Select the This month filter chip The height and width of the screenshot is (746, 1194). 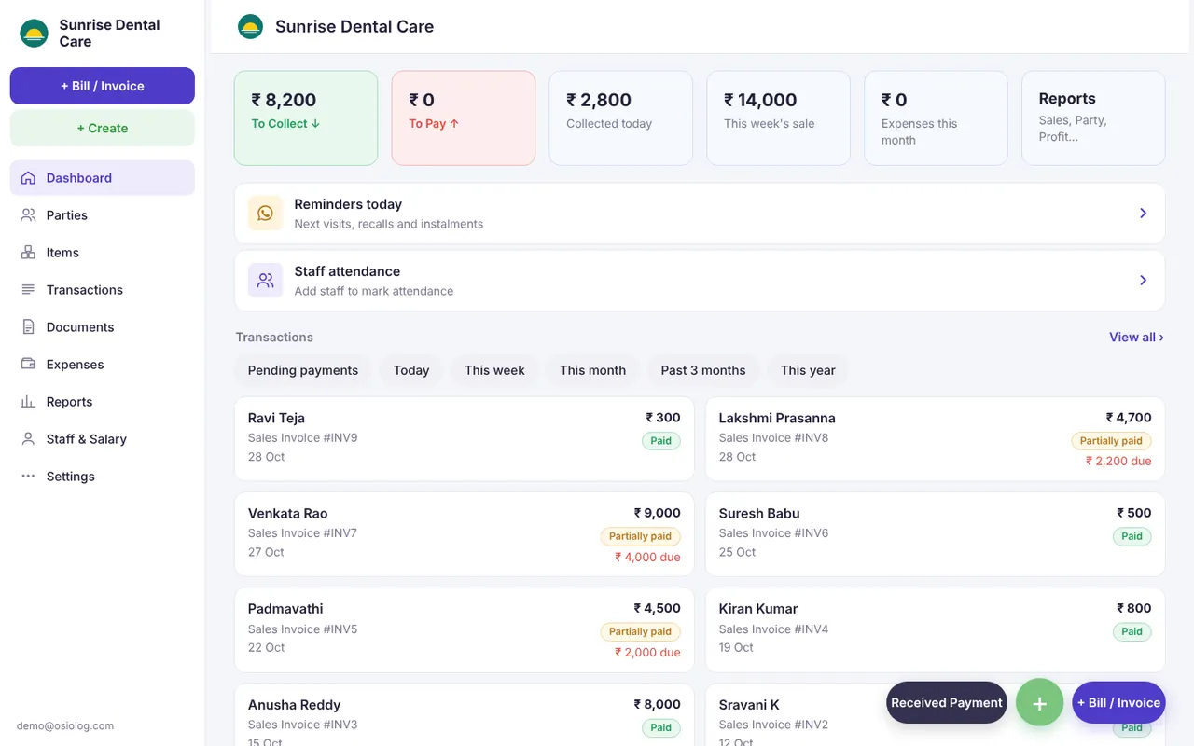[x=592, y=370]
